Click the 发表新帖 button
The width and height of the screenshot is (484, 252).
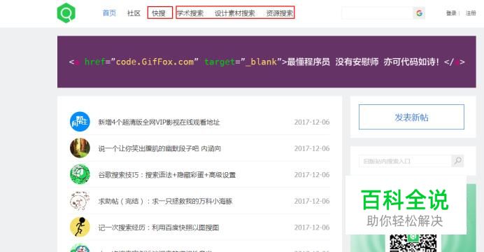tap(411, 117)
